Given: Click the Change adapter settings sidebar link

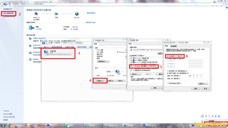Looking at the screenshot, I should pos(9,14).
